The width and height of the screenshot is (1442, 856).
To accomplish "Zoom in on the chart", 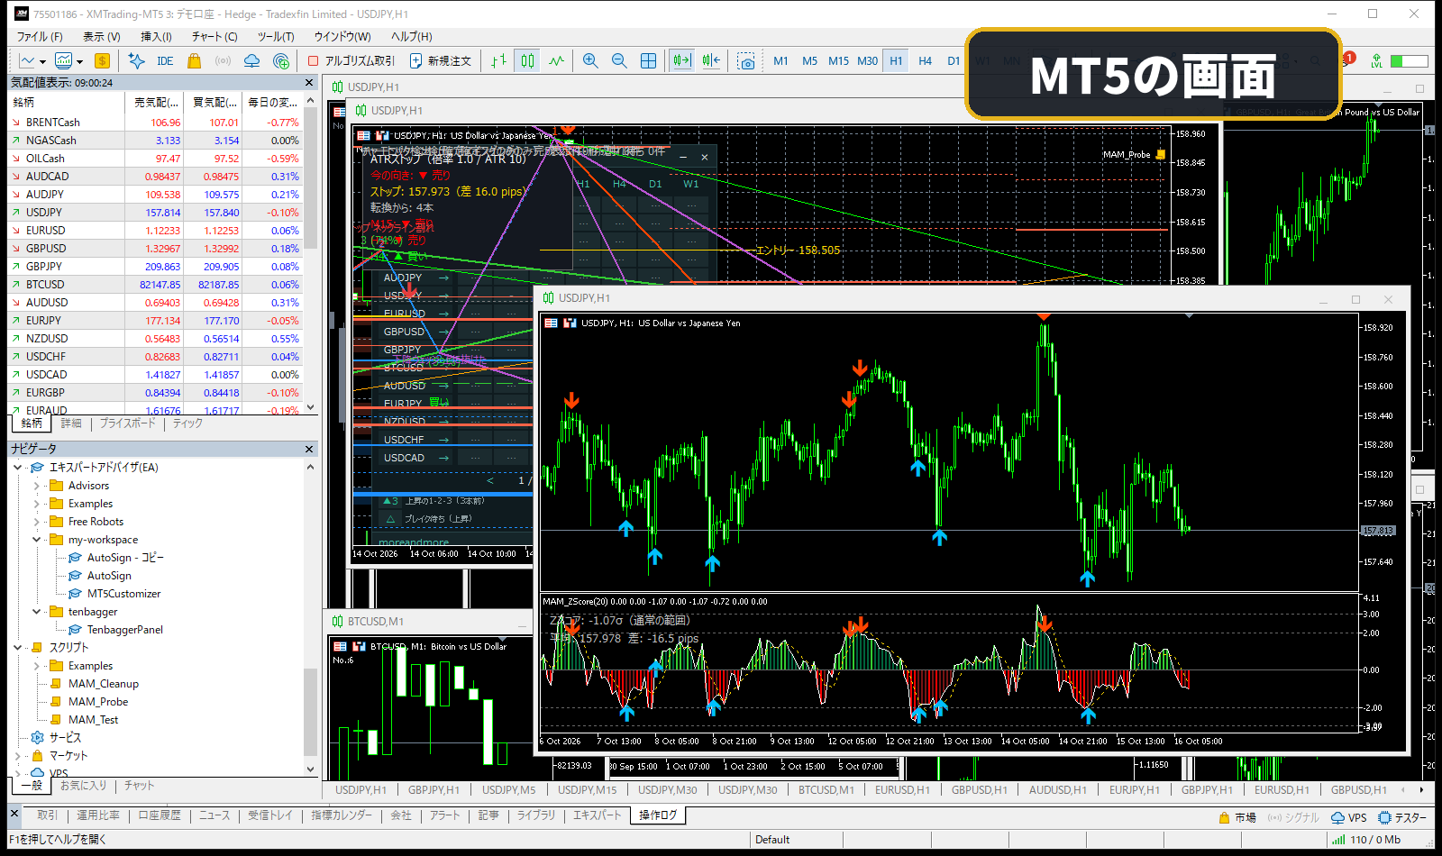I will click(x=590, y=61).
